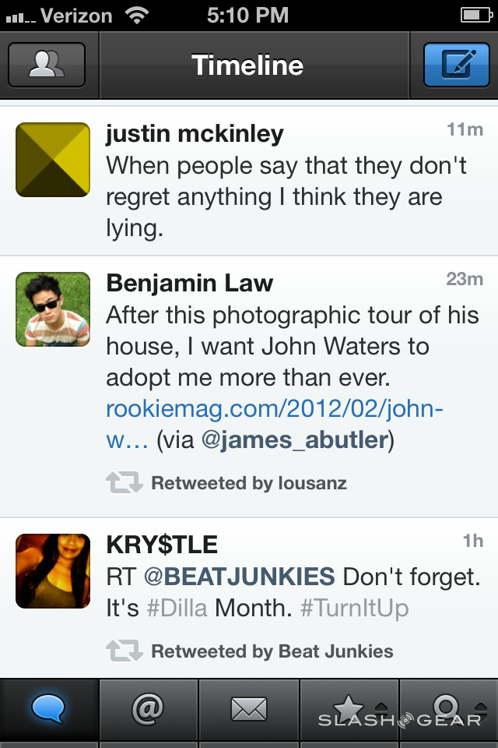View KRY$TLE's profile photo
Image resolution: width=498 pixels, height=748 pixels.
click(53, 571)
